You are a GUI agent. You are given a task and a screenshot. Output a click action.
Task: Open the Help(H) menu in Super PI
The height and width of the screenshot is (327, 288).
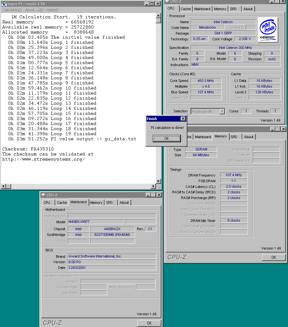tap(52, 10)
